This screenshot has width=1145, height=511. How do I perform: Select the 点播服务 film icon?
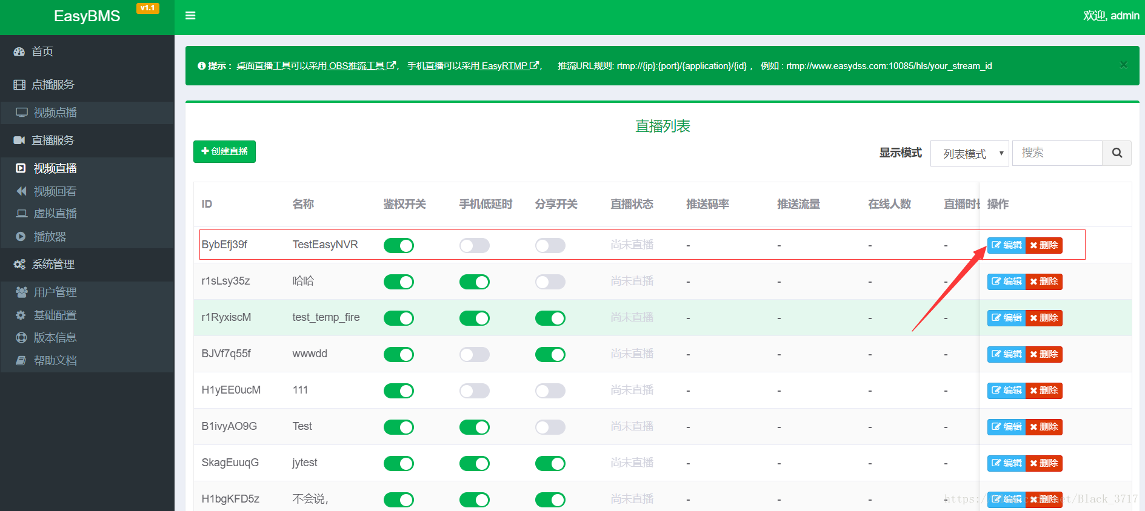point(19,85)
